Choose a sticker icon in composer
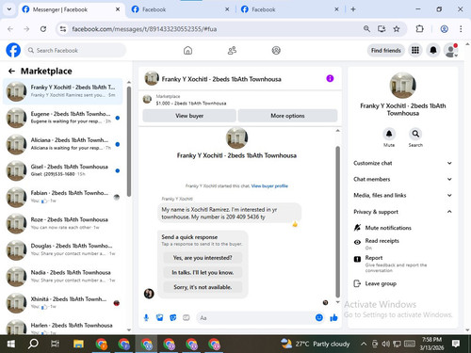 point(173,318)
